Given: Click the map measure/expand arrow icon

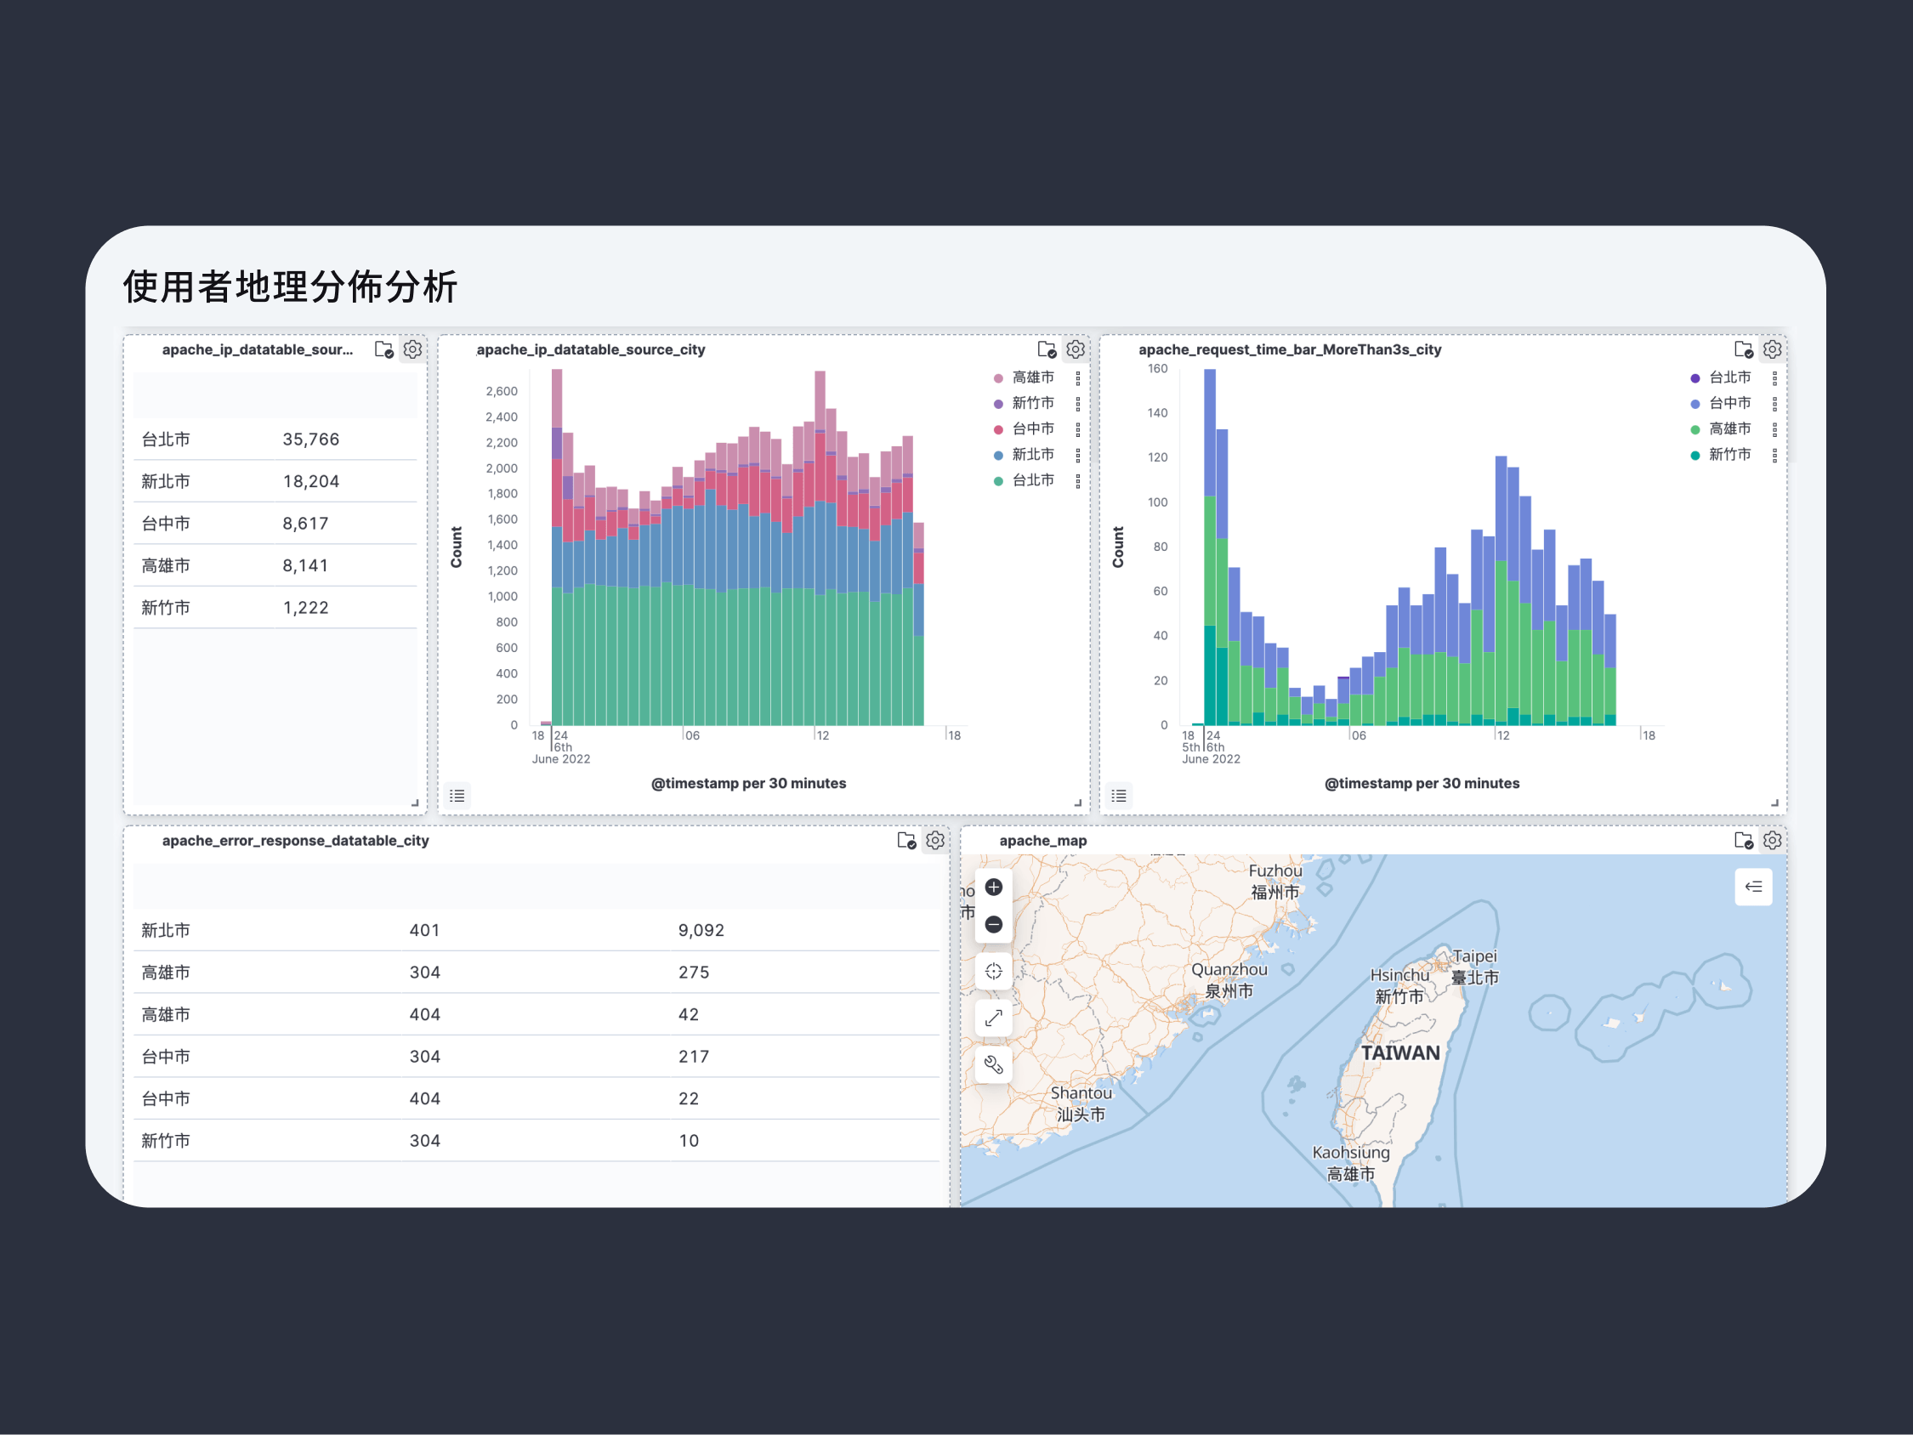Looking at the screenshot, I should 994,1018.
